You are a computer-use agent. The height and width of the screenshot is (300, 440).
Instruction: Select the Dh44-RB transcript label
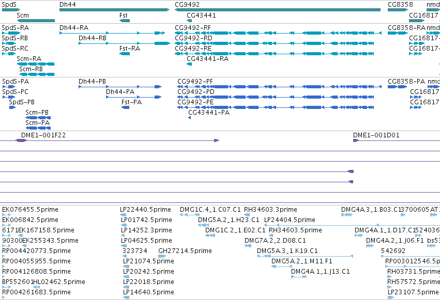(x=93, y=38)
